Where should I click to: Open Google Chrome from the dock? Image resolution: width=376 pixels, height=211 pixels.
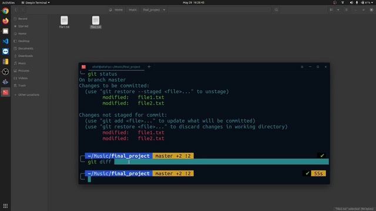[5, 11]
